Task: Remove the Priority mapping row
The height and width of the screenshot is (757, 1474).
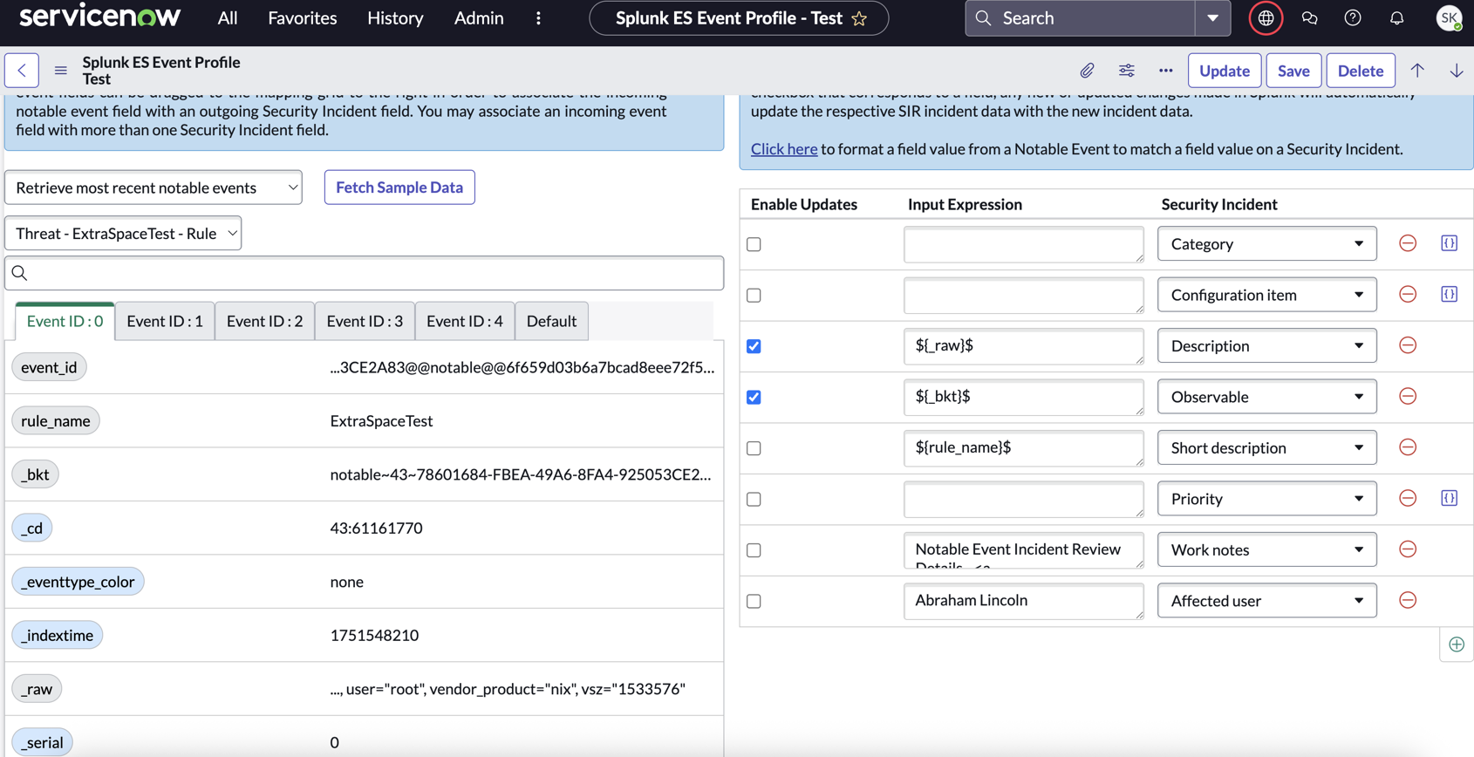Action: point(1408,498)
